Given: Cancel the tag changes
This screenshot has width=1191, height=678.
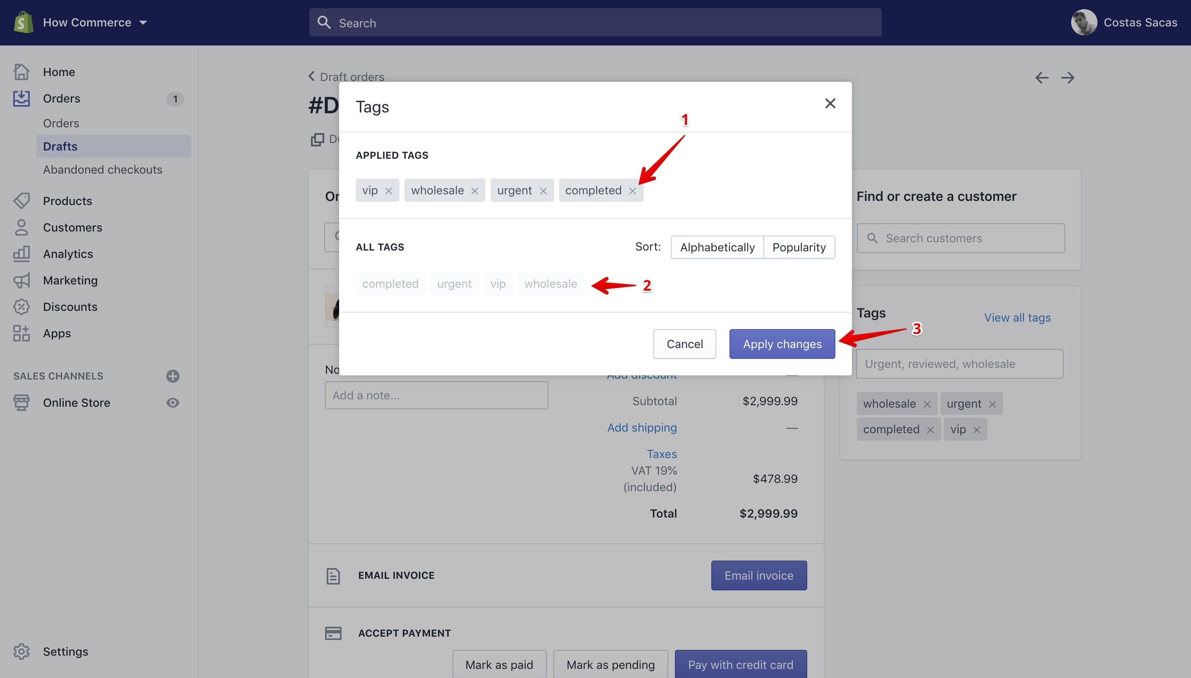Looking at the screenshot, I should tap(684, 344).
